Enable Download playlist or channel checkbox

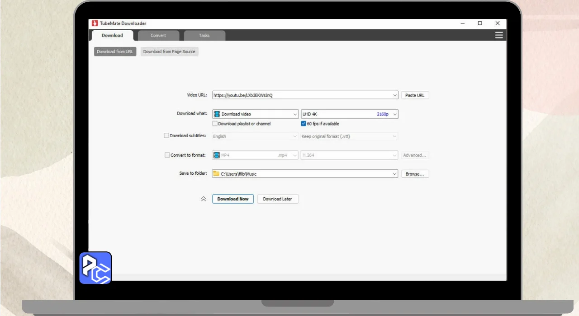215,124
